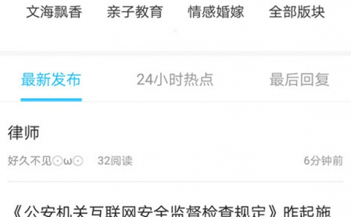This screenshot has width=351, height=217.
Task: Click the divider line below the 律师 post
Action: click(175, 181)
